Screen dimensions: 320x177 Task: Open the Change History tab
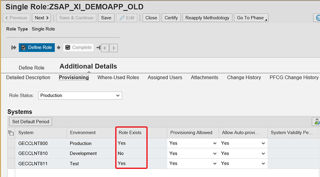tap(244, 77)
